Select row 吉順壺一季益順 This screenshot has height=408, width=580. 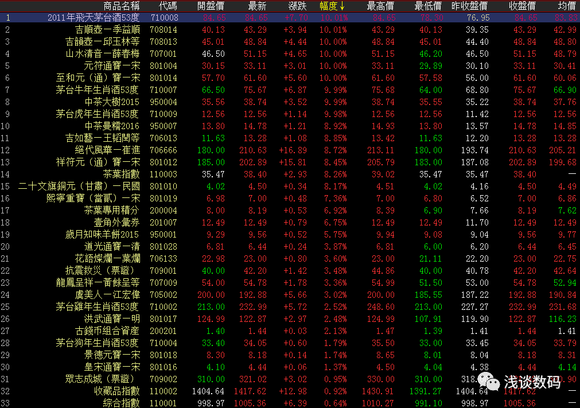click(x=290, y=30)
